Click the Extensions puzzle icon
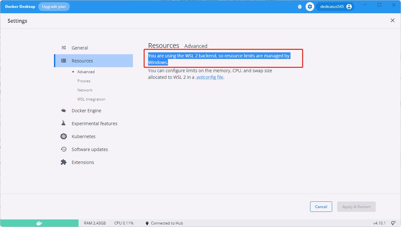The image size is (401, 227). point(63,162)
